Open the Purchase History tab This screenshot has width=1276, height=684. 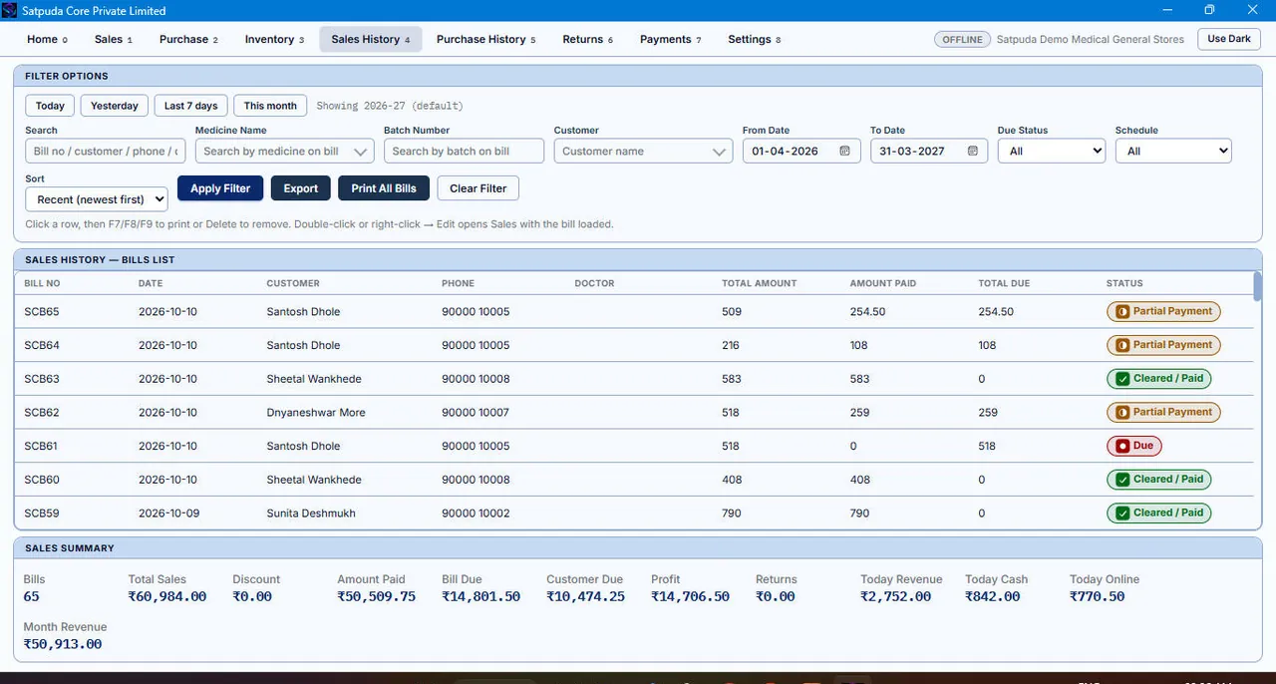click(486, 39)
